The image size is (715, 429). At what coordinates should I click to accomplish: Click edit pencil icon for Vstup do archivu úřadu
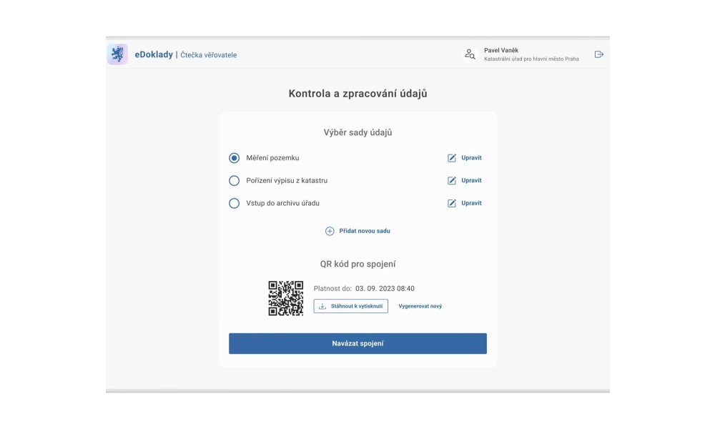451,203
